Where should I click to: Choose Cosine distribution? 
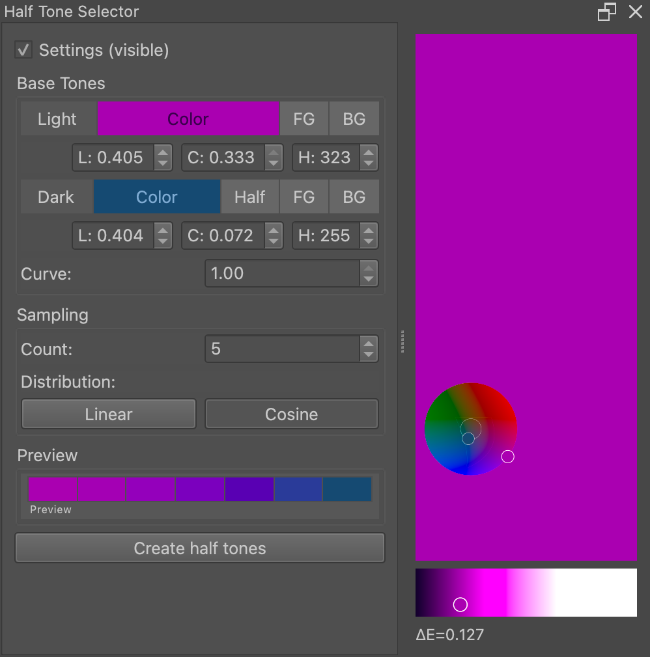point(291,414)
